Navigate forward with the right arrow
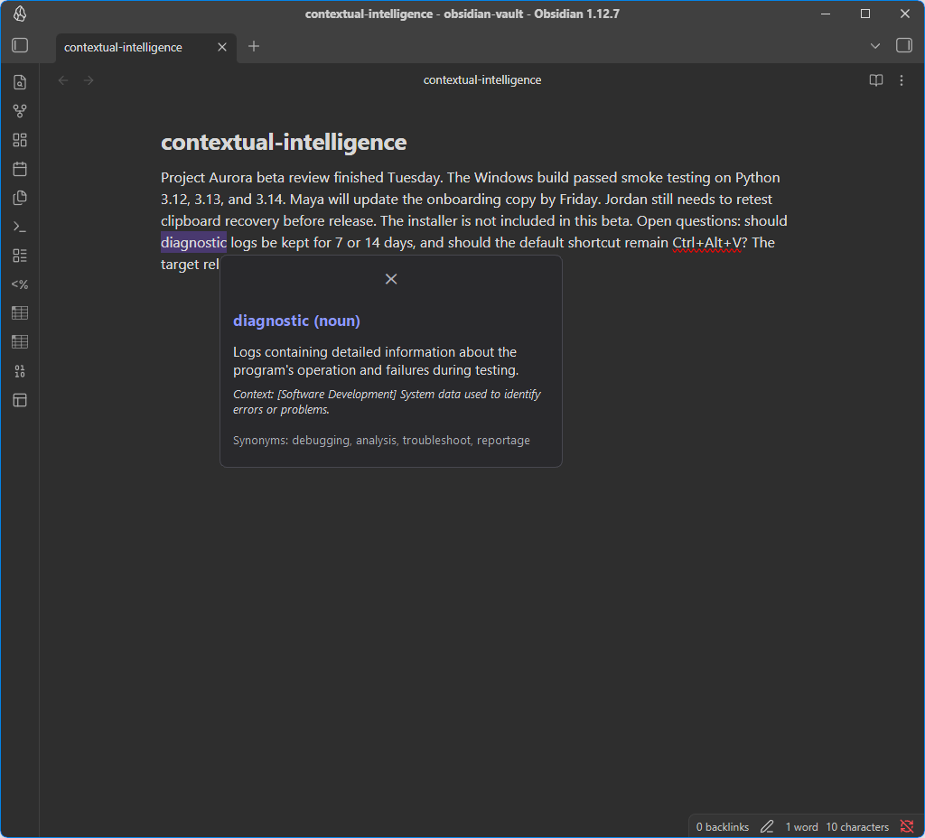 pyautogui.click(x=89, y=80)
